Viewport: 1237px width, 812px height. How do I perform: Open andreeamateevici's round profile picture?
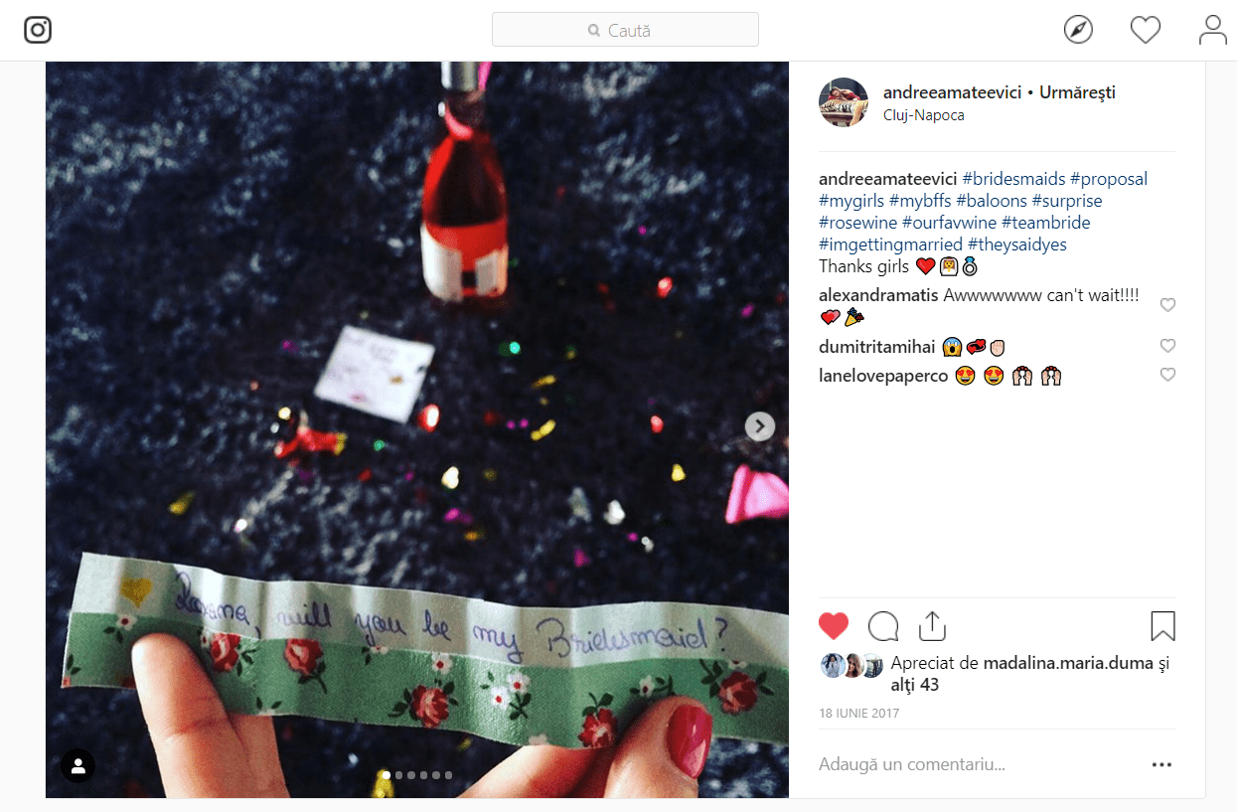(x=844, y=102)
